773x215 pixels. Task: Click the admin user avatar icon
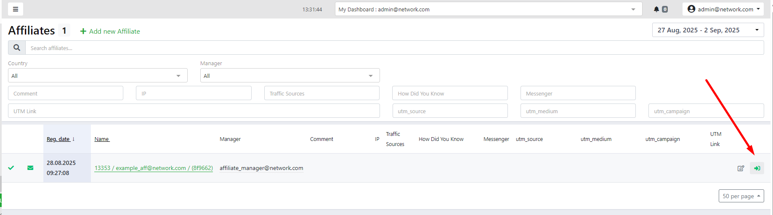point(691,9)
